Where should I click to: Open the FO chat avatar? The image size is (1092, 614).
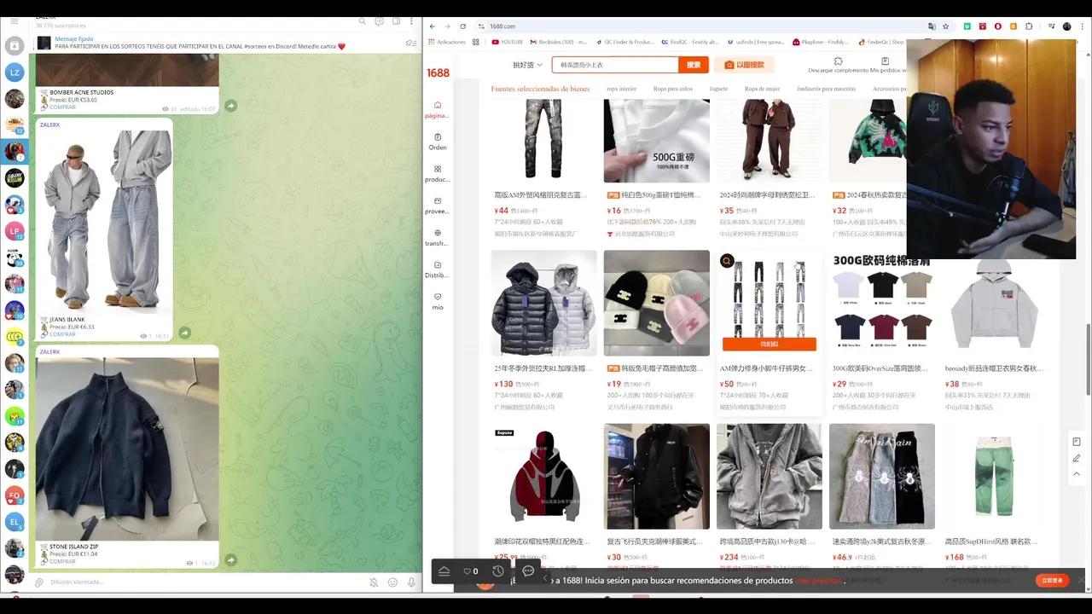pos(15,495)
